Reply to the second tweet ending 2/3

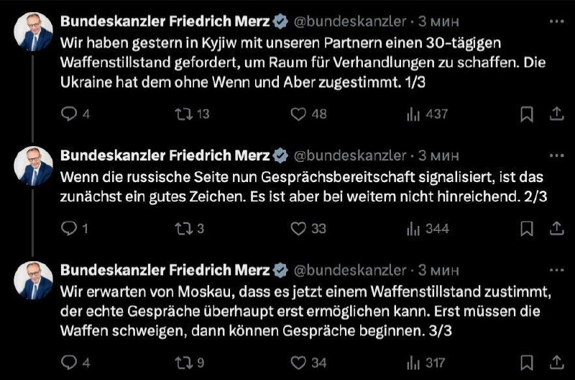click(70, 228)
